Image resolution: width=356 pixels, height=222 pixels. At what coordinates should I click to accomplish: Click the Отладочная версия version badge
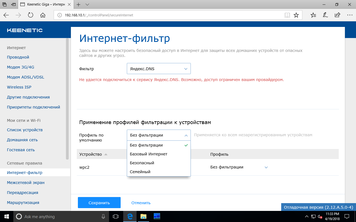[x=318, y=207]
